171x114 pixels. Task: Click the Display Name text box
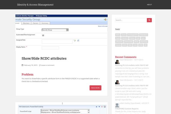click(x=50, y=48)
